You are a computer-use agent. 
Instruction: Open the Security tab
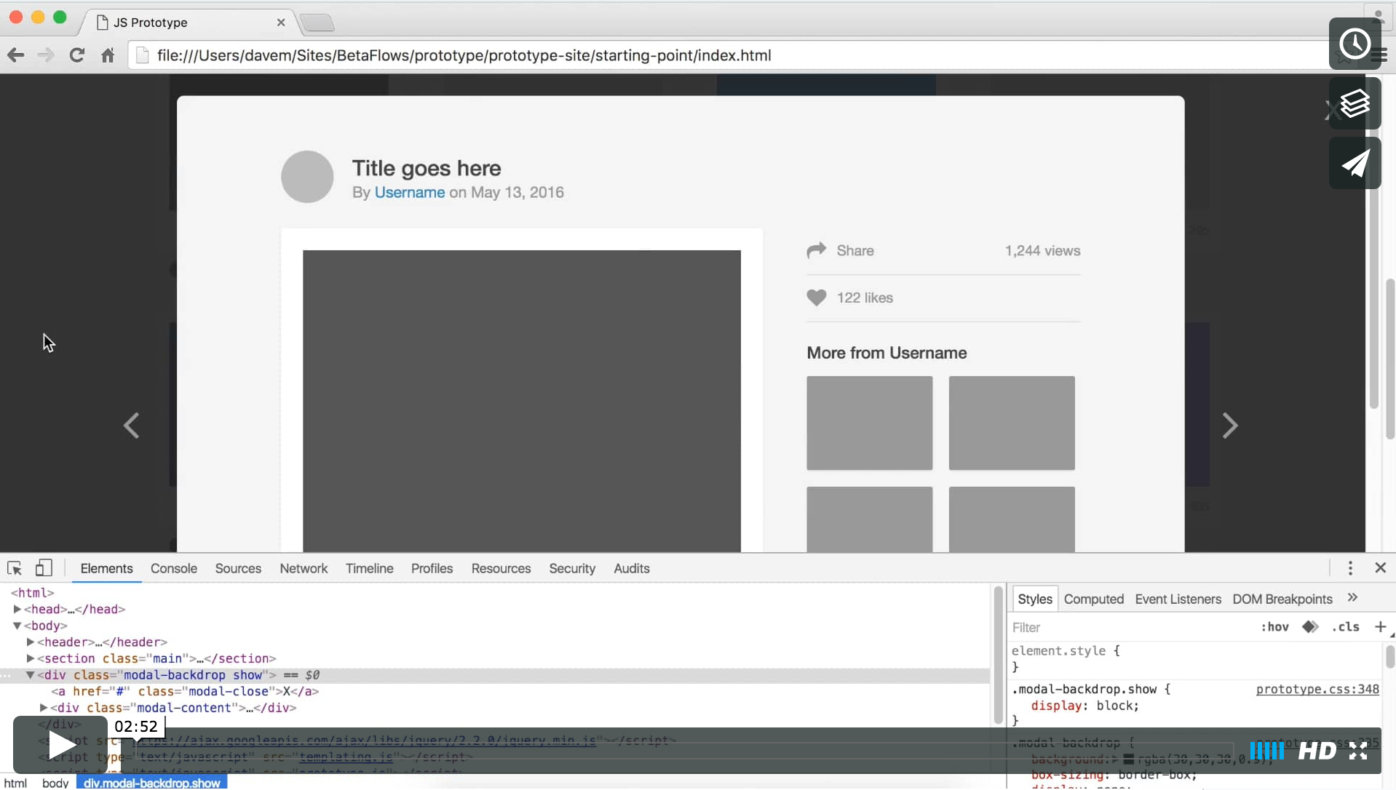[x=572, y=568]
